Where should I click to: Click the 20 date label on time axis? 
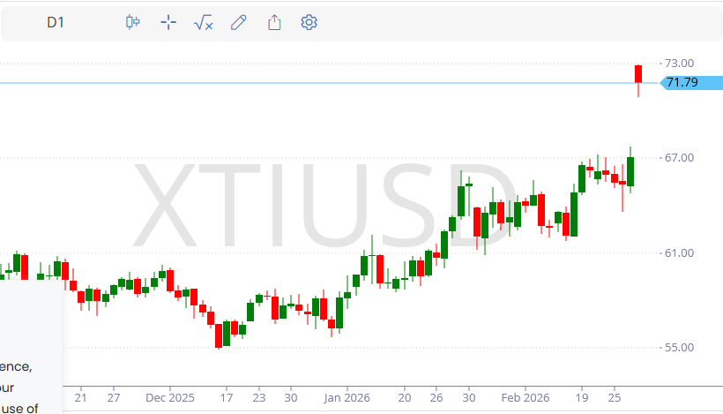405,398
